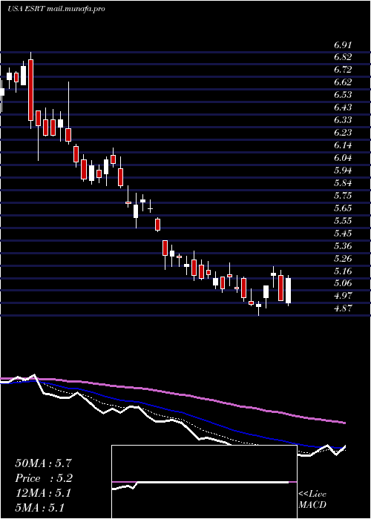Viewport: 371px width, 519px height.
Task: Click the 5.84 price label
Action: (343, 183)
